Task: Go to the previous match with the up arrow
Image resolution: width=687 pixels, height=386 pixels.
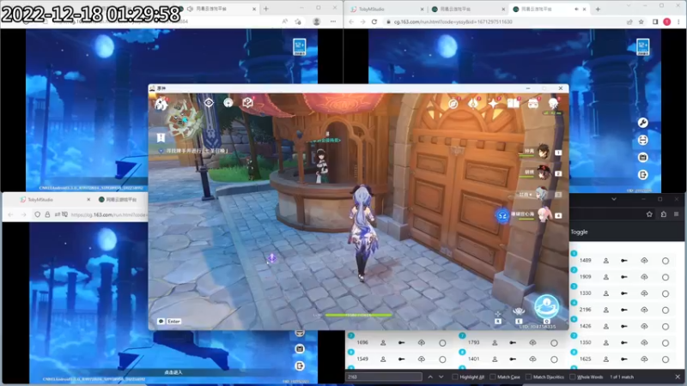Action: (x=430, y=377)
